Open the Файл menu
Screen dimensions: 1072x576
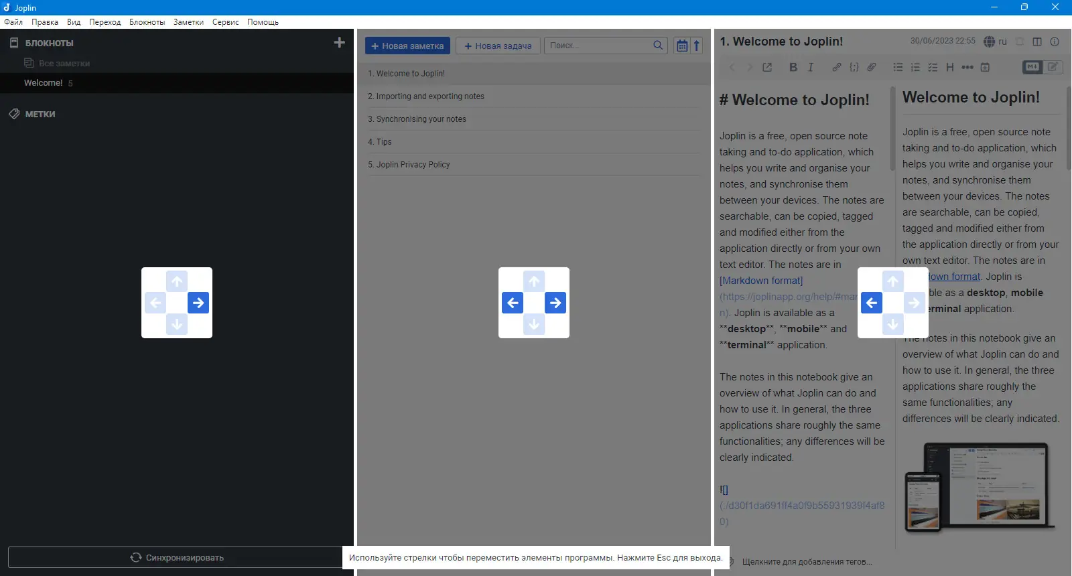pyautogui.click(x=13, y=22)
